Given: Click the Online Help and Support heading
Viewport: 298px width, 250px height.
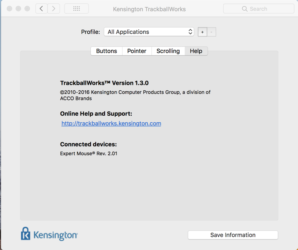Looking at the screenshot, I should click(x=96, y=113).
